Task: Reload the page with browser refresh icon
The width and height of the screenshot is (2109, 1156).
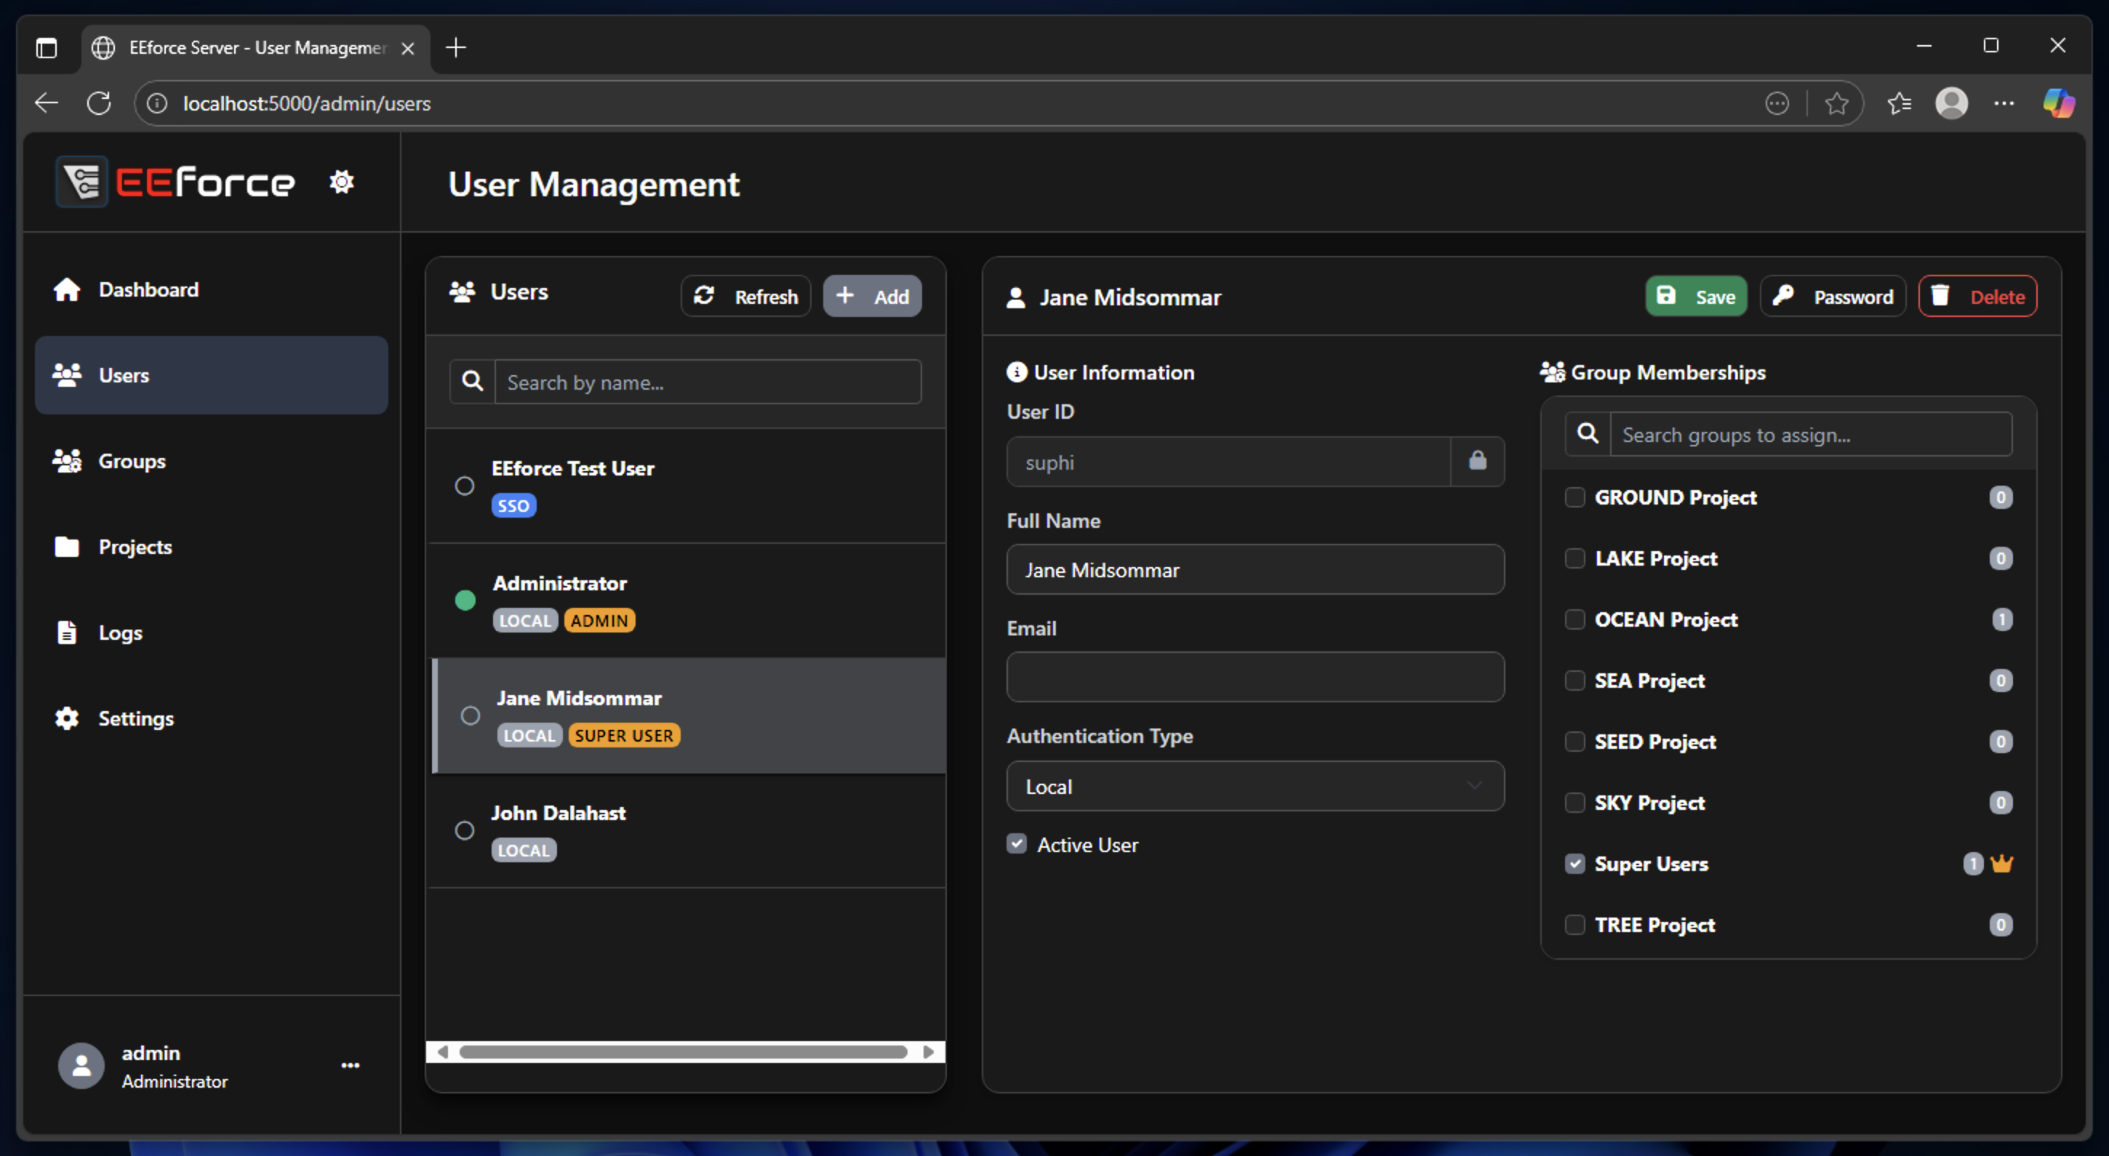Action: point(99,103)
